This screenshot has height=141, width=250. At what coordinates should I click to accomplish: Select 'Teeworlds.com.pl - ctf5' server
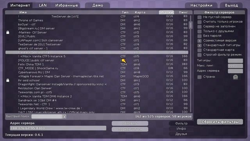pyautogui.click(x=97, y=92)
